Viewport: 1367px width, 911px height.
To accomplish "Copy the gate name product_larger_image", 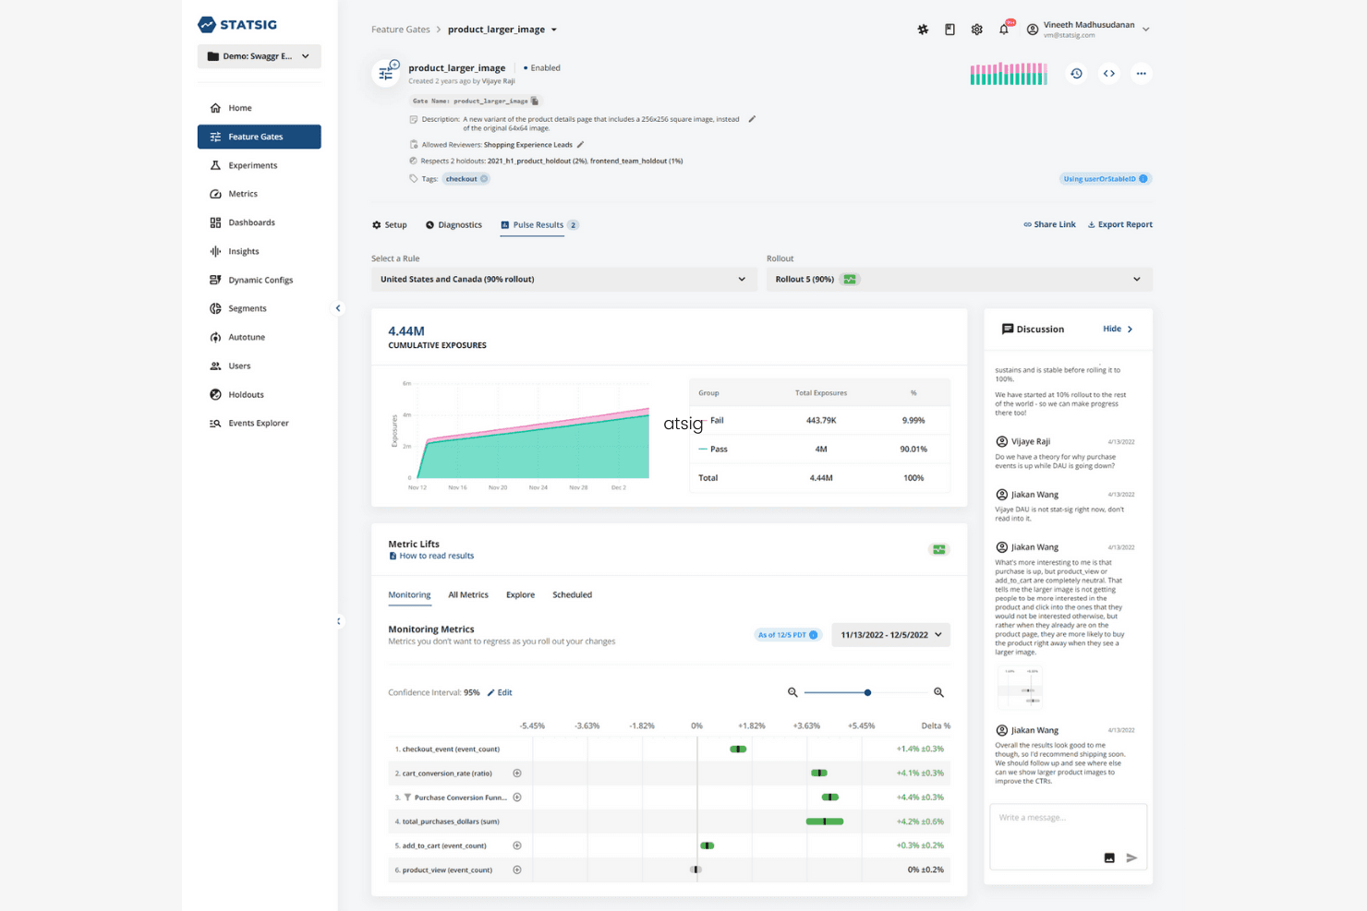I will [535, 102].
